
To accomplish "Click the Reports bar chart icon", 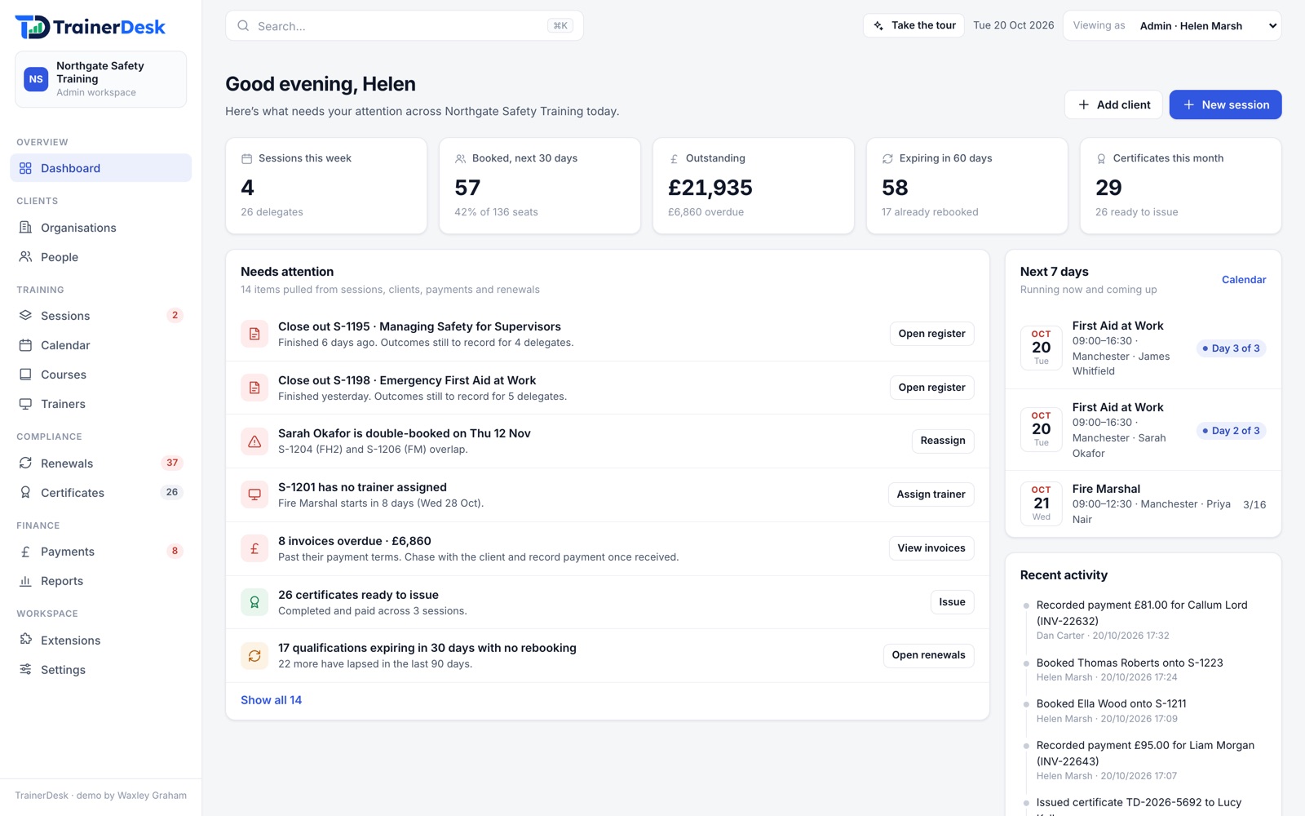I will (x=25, y=581).
